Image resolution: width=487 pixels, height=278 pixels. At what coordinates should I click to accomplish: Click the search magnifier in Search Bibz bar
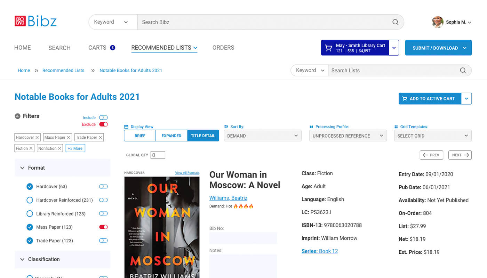pos(395,22)
